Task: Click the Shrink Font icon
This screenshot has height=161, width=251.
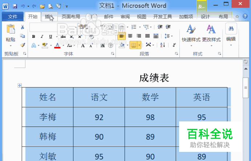Action: pyautogui.click(x=91, y=46)
